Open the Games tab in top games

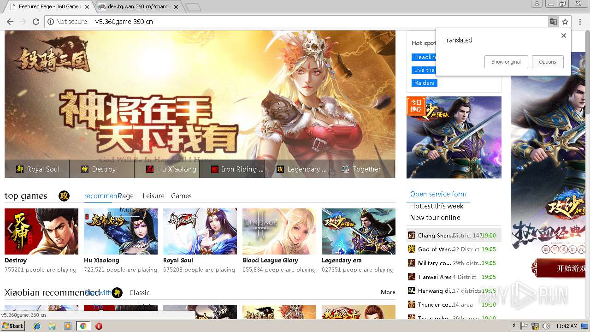181,196
